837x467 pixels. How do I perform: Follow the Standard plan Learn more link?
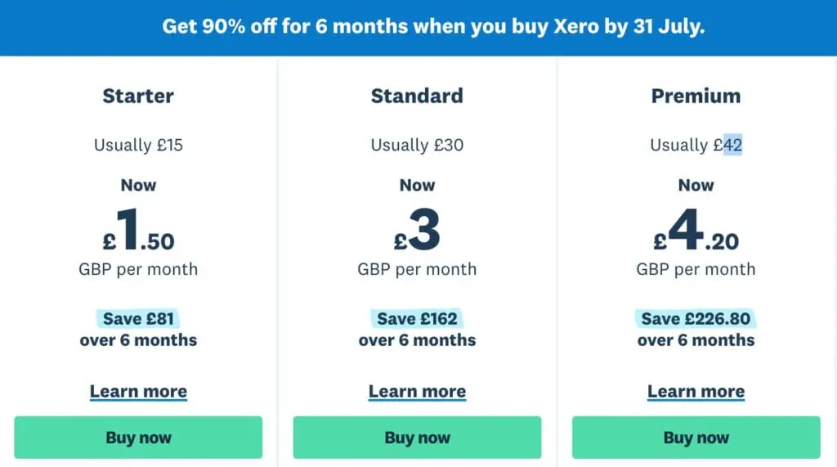point(417,392)
